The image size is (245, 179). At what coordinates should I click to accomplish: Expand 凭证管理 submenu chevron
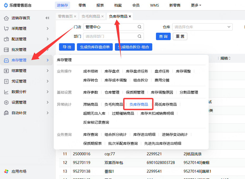pyautogui.click(x=47, y=81)
